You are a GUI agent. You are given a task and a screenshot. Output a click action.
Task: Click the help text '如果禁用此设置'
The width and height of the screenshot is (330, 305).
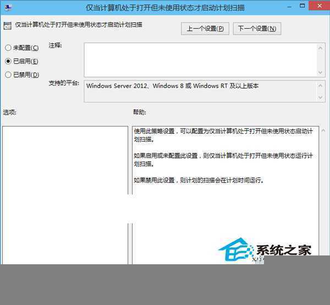[x=154, y=181]
